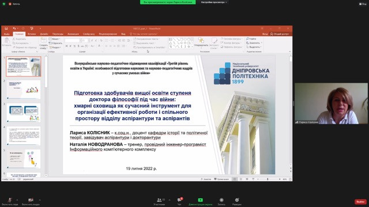Open the View Options dropdown at top

214,2
